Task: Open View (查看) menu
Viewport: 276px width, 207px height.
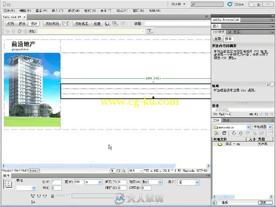Action: pyautogui.click(x=41, y=11)
